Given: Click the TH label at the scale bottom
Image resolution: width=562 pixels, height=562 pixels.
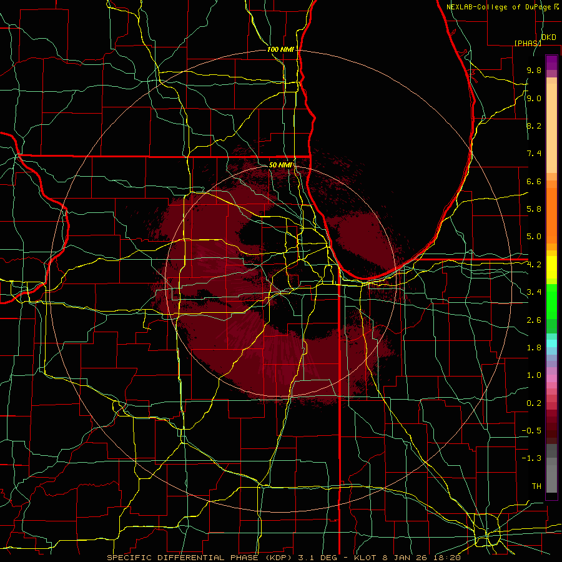Looking at the screenshot, I should click(536, 486).
